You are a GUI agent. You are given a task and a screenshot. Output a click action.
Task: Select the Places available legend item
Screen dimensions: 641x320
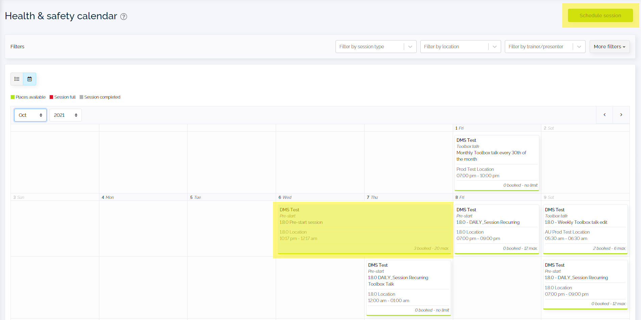point(28,97)
